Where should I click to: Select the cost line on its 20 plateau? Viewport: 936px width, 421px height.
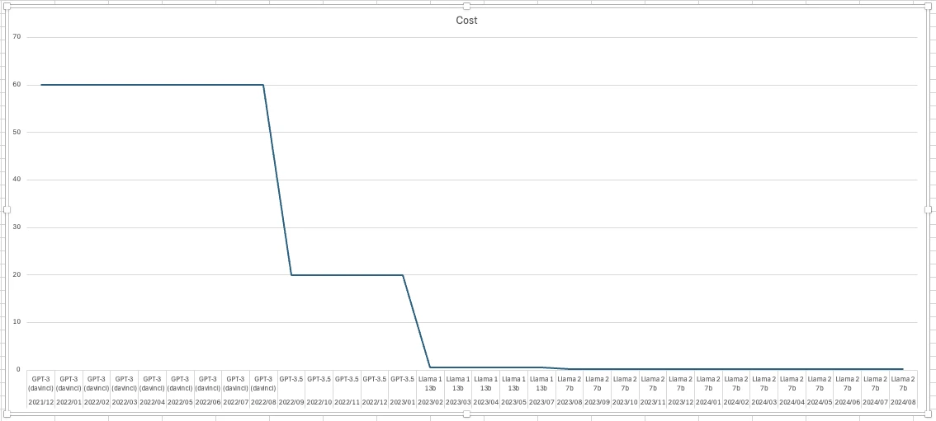pos(347,275)
